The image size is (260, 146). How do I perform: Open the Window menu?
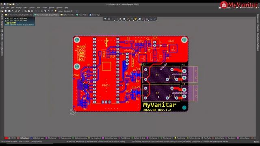[59, 8]
